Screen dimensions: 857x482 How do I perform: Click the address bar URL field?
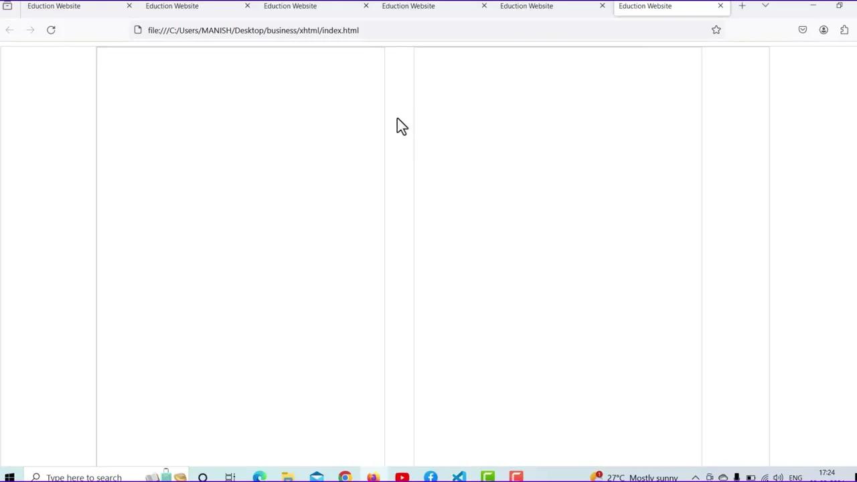(402, 30)
